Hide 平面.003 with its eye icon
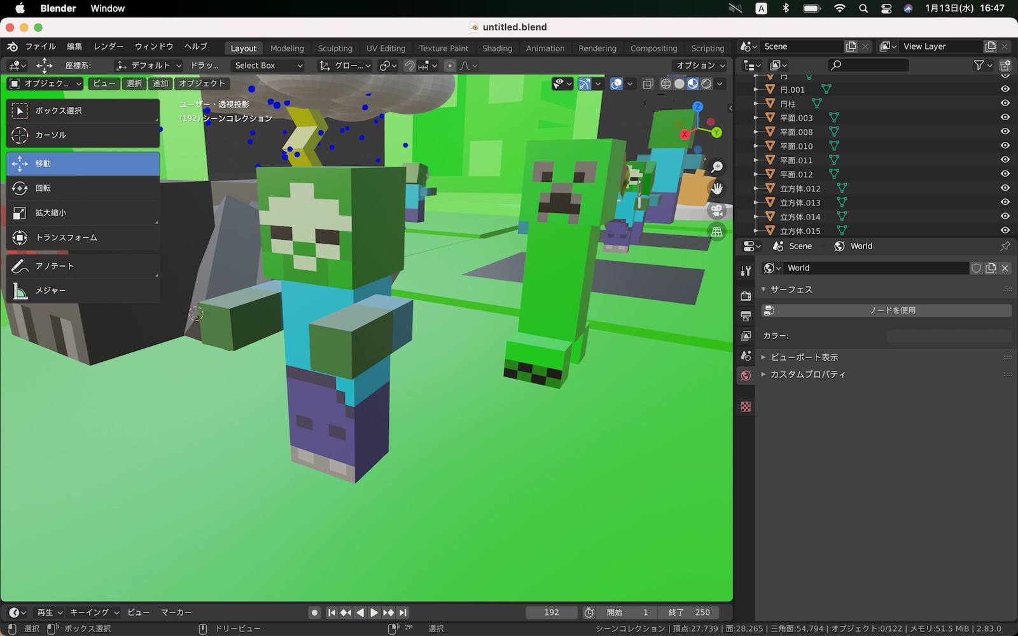The width and height of the screenshot is (1018, 636). pos(1005,118)
